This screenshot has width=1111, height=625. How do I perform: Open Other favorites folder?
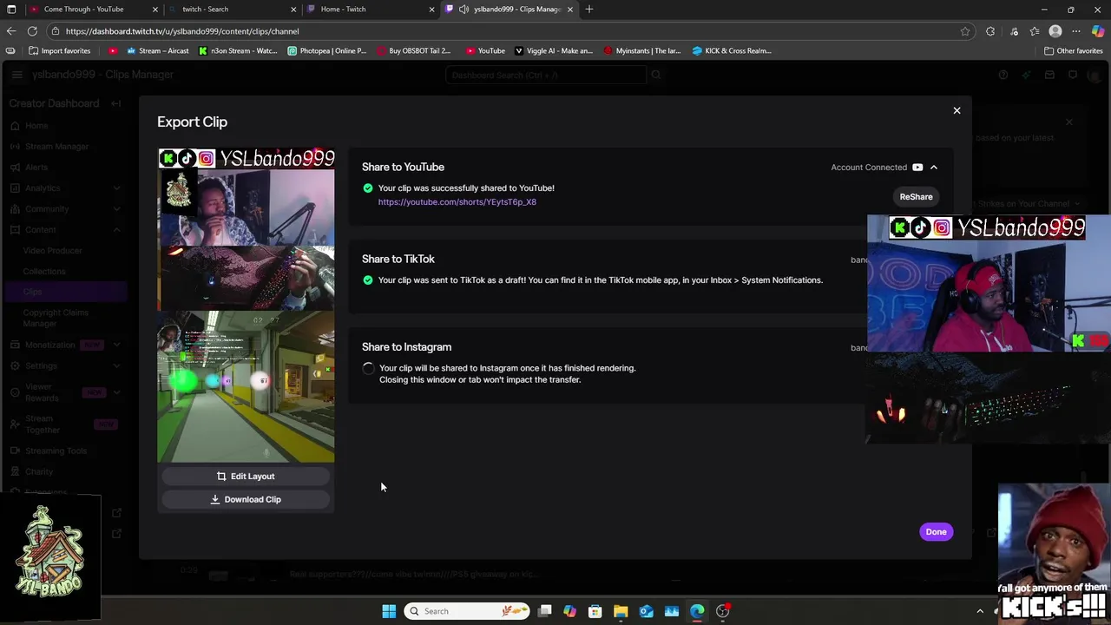click(x=1073, y=50)
